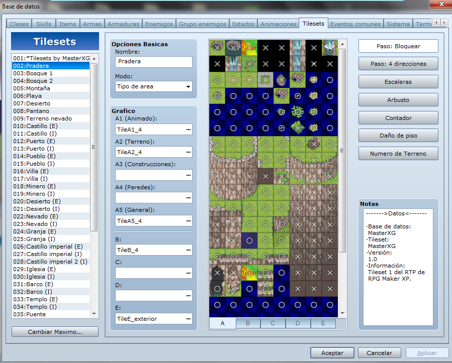
Task: Click the tileset list scroll-up arrow
Action: point(94,58)
